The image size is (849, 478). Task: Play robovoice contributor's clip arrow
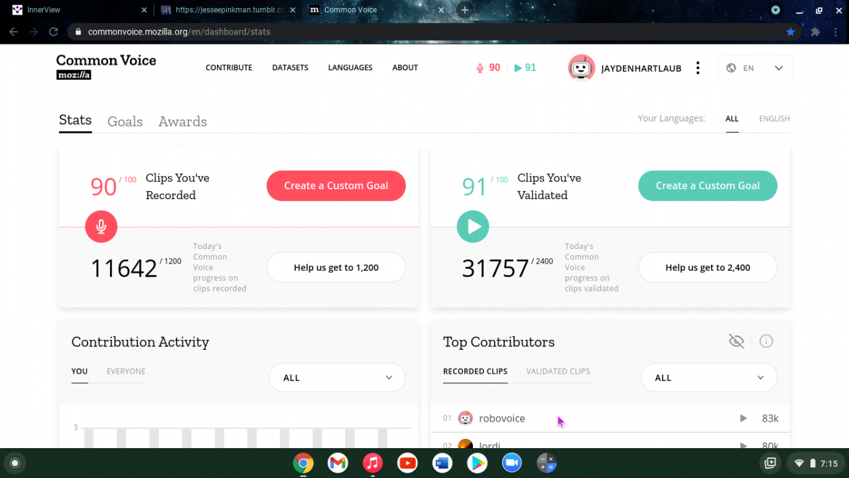pyautogui.click(x=744, y=418)
